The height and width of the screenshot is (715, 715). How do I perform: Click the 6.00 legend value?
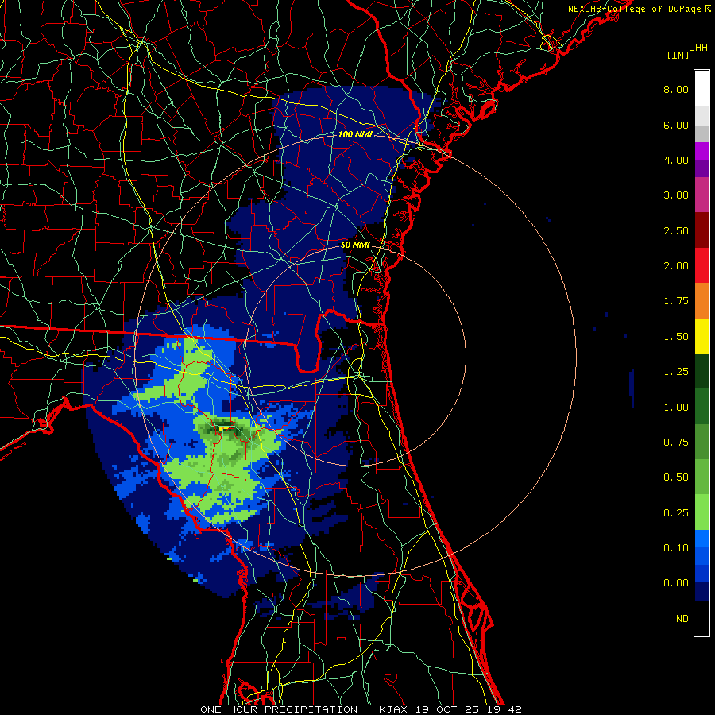point(676,125)
